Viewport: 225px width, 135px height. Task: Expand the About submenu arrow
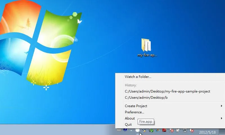(222, 118)
